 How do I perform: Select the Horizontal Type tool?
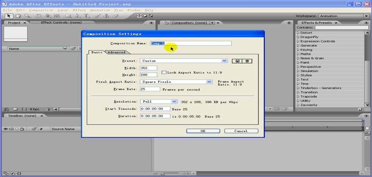[86, 16]
